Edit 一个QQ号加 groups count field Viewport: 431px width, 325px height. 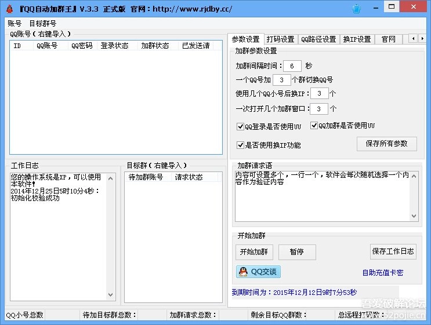(282, 80)
